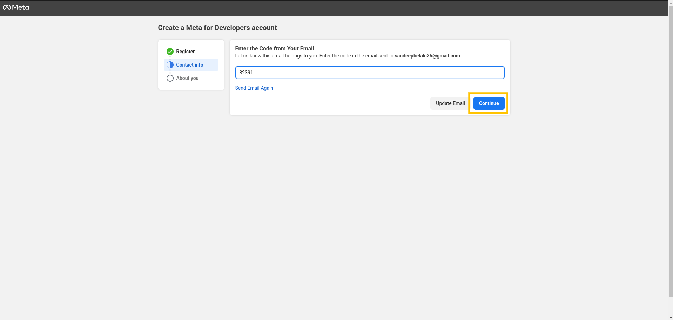Click the sandeepbelaki35@gmail.com email address text
Screen dimensions: 673x320
point(427,56)
